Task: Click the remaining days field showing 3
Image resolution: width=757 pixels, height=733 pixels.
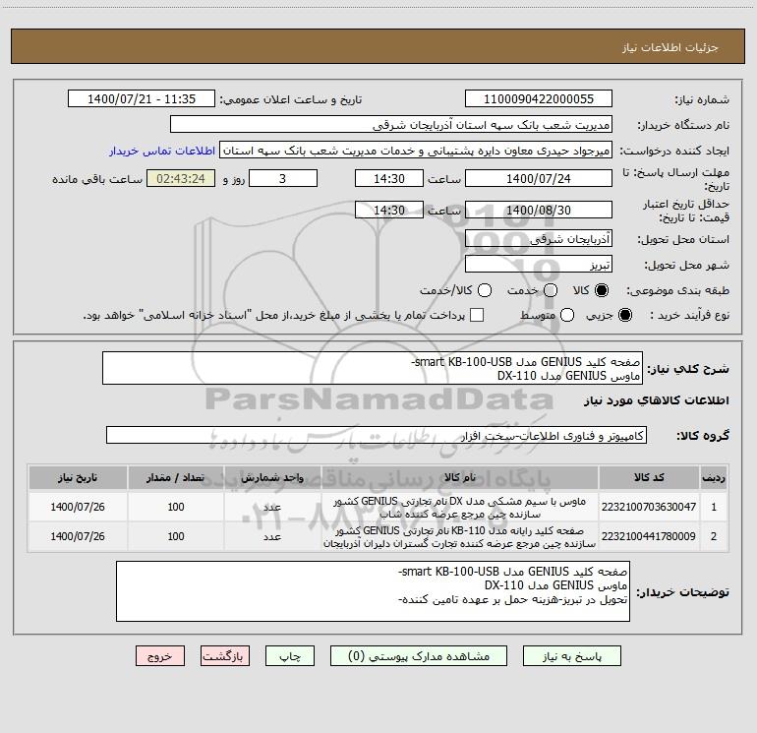Action: 283,178
